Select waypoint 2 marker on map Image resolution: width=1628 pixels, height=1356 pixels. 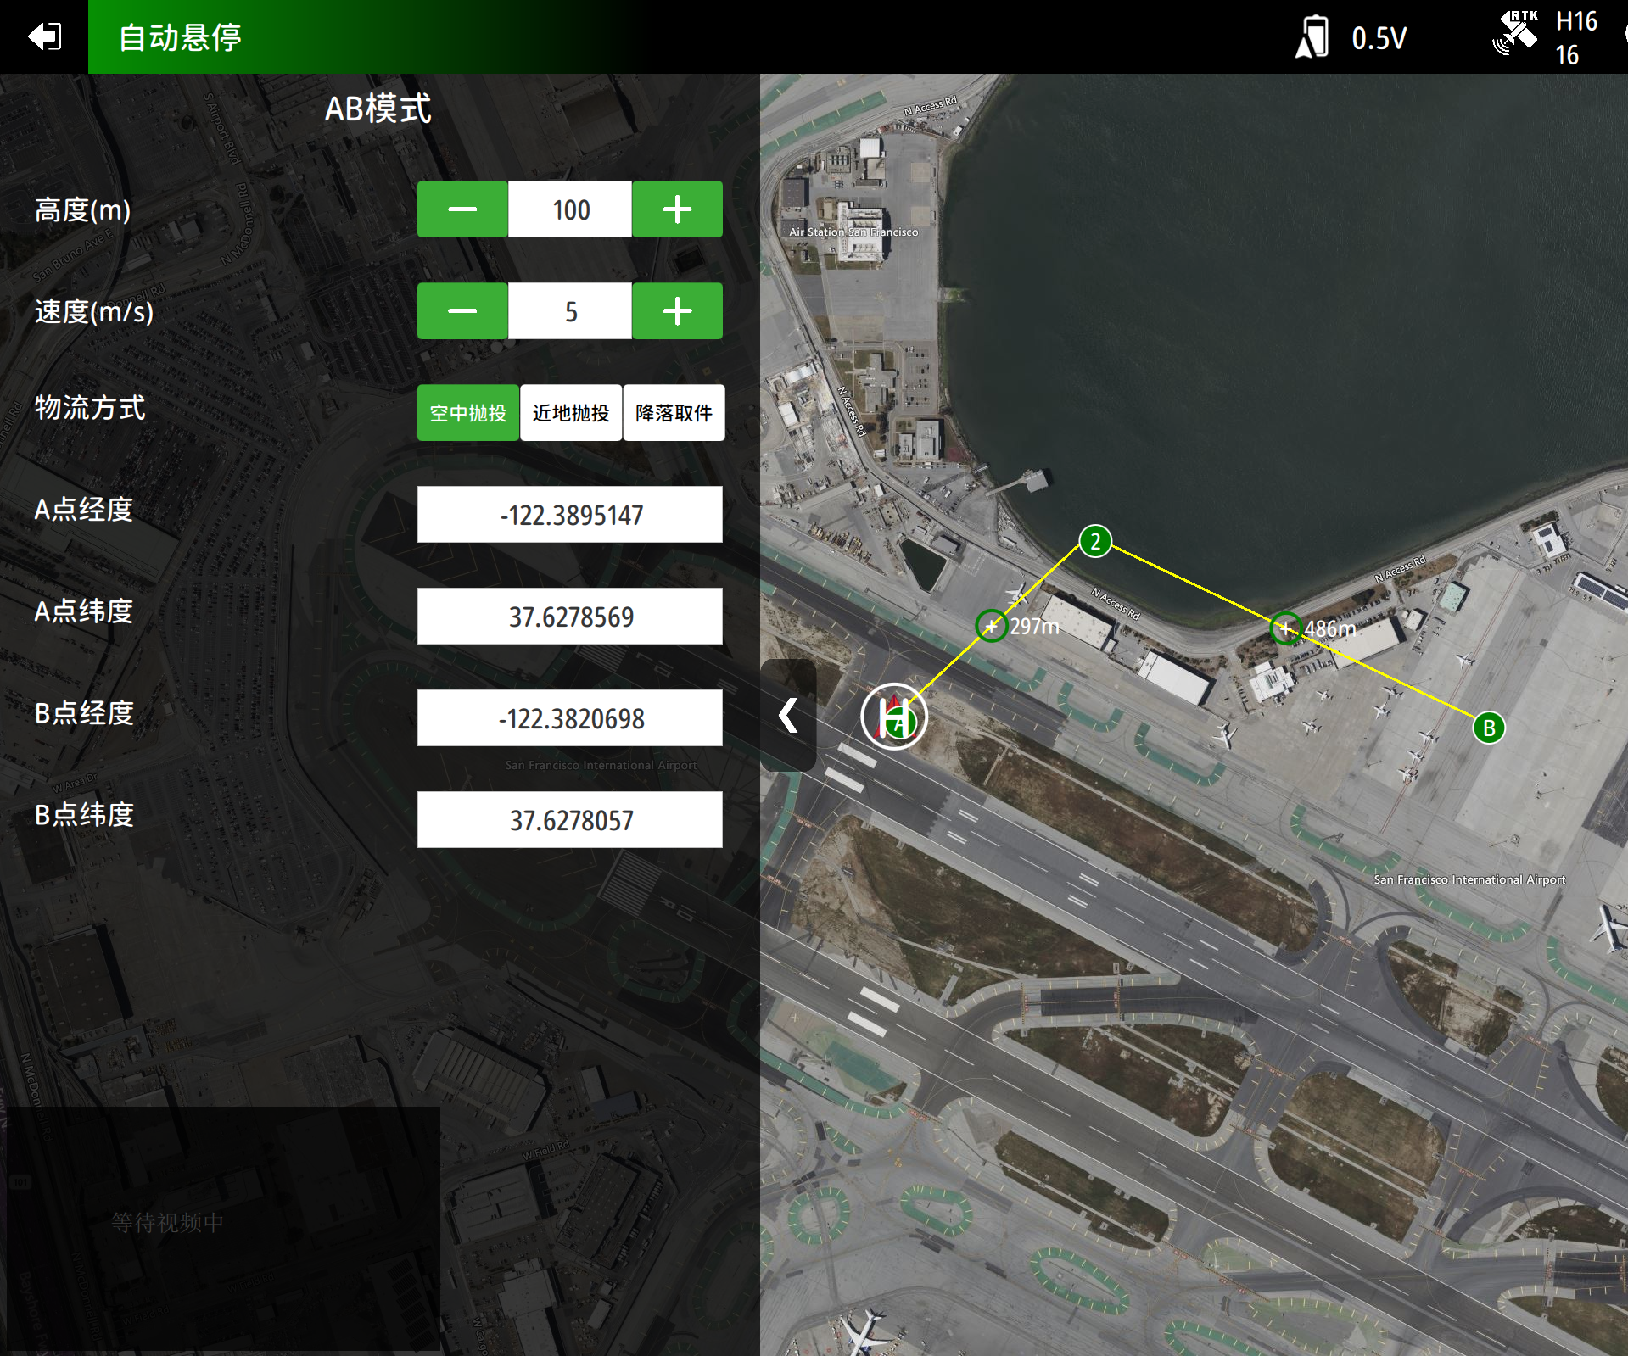tap(1095, 541)
